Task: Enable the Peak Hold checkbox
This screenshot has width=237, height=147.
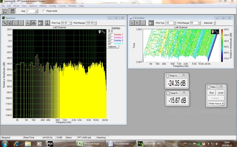Action: point(44,11)
